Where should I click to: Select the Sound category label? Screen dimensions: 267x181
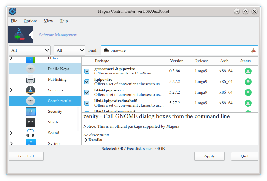[54, 133]
